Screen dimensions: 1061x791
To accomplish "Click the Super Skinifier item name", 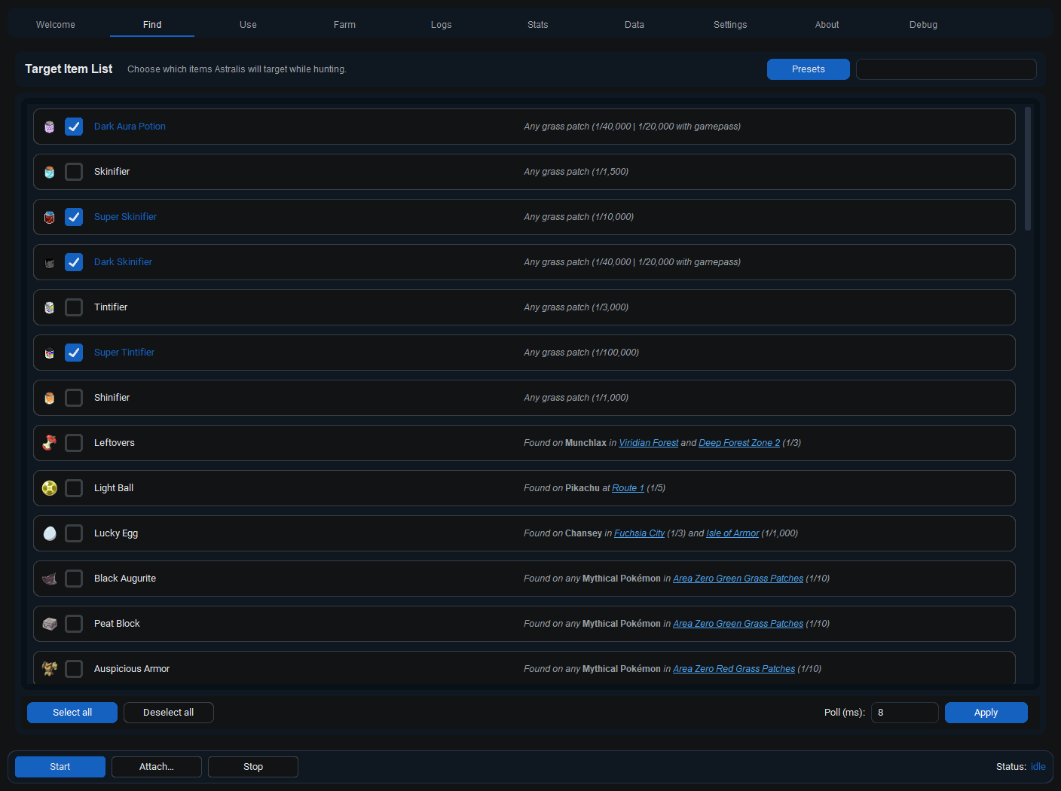I will pyautogui.click(x=125, y=217).
